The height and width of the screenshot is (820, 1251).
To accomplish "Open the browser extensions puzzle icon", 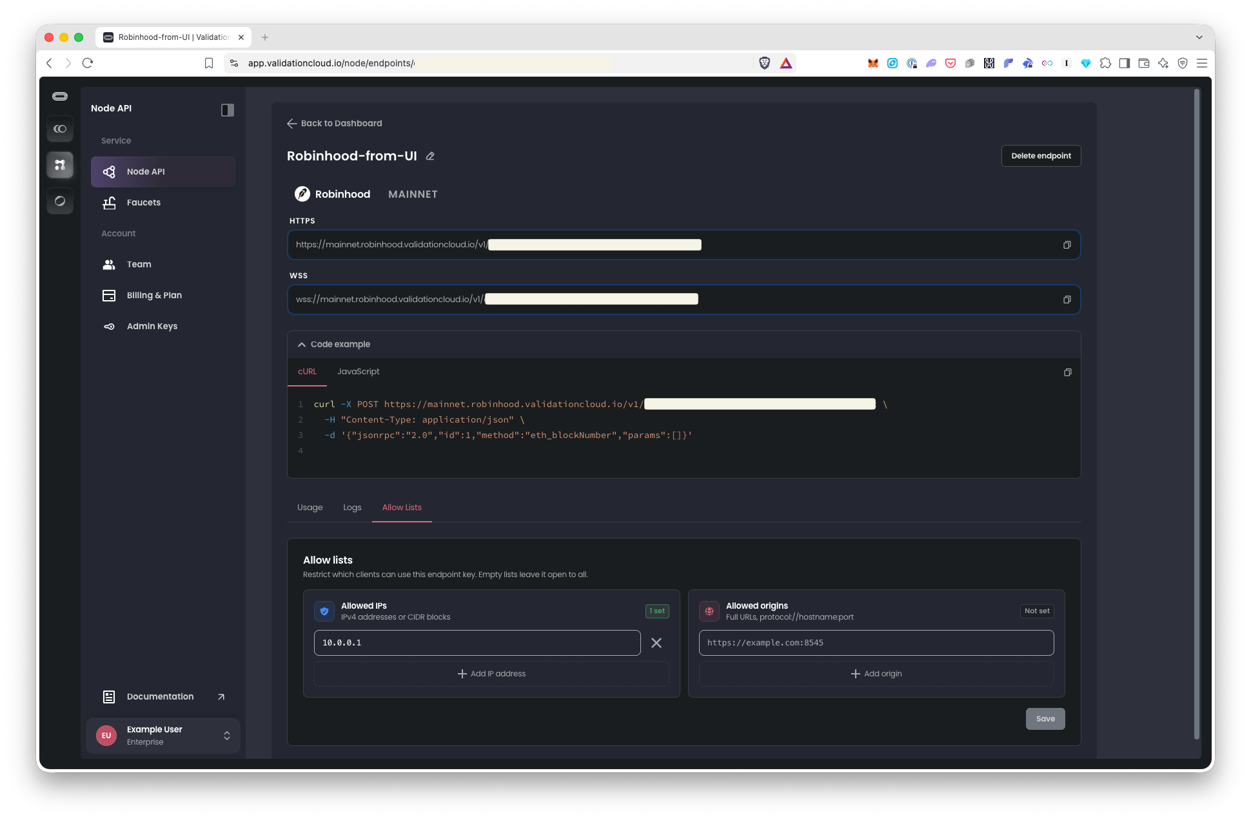I will 1105,63.
